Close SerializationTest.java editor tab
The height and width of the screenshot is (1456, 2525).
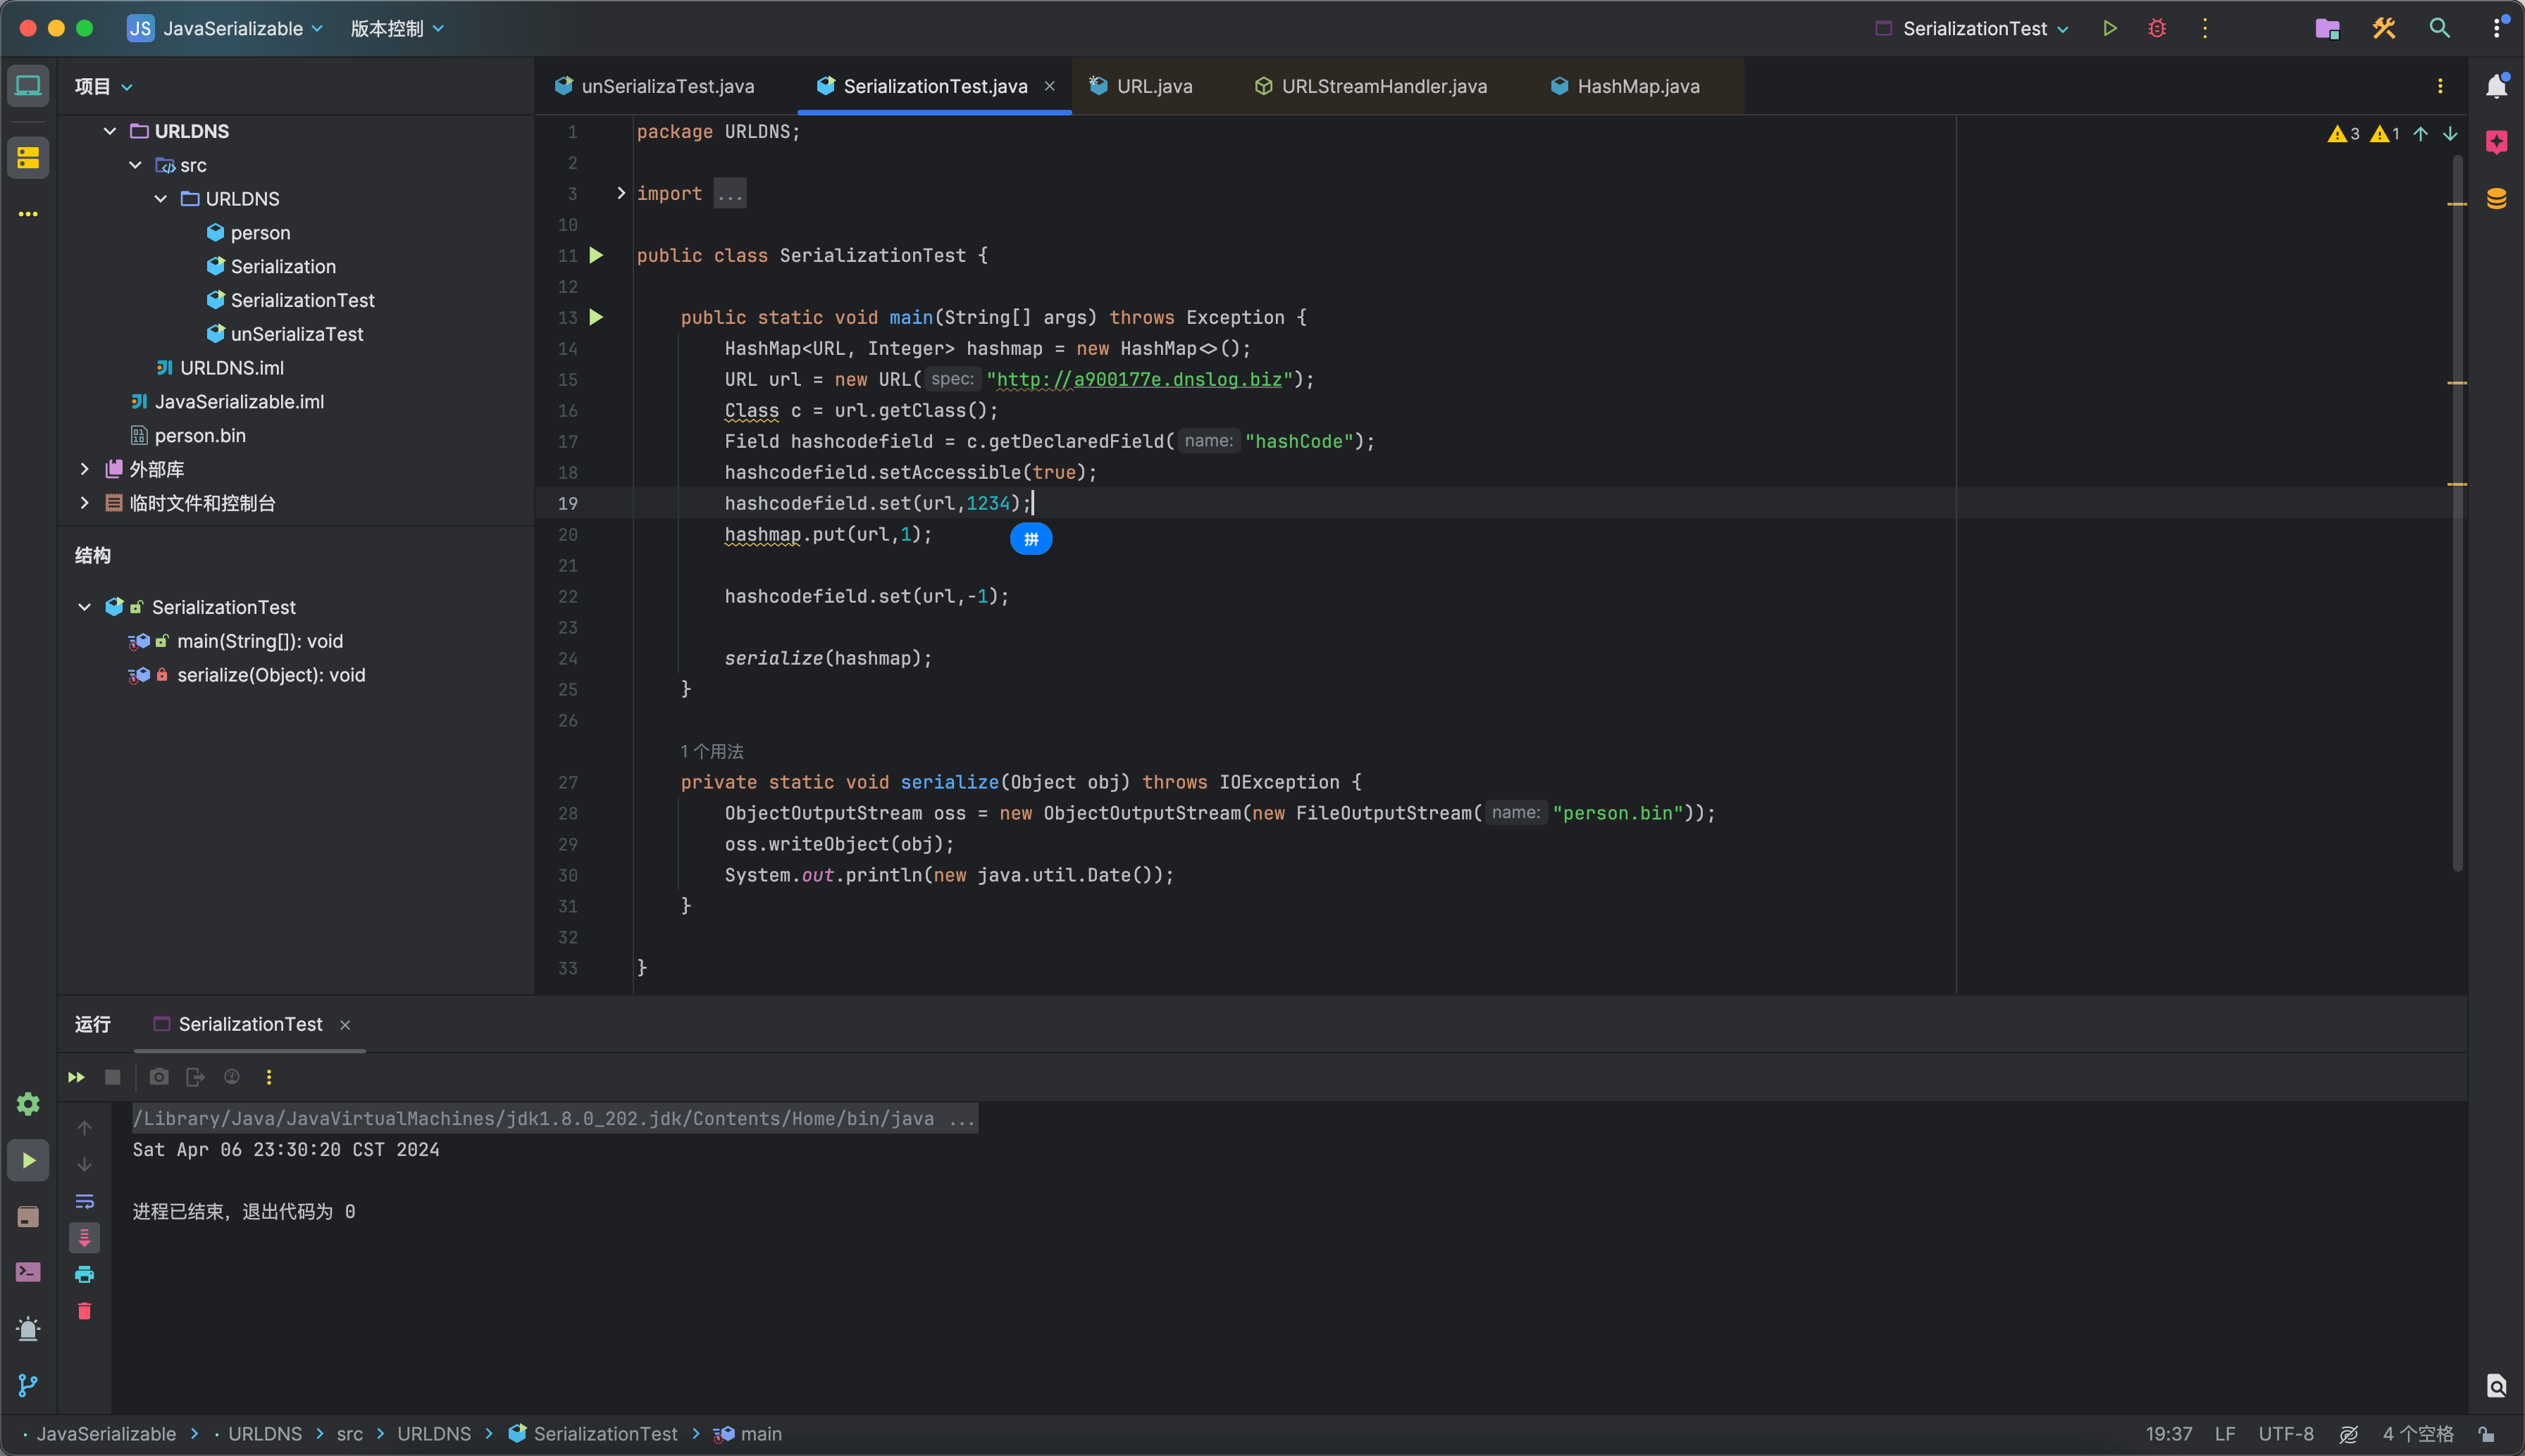[1050, 86]
